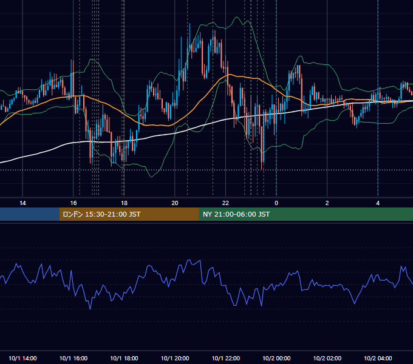Click the 2 hour axis label
This screenshot has height=364, width=413.
click(x=327, y=203)
